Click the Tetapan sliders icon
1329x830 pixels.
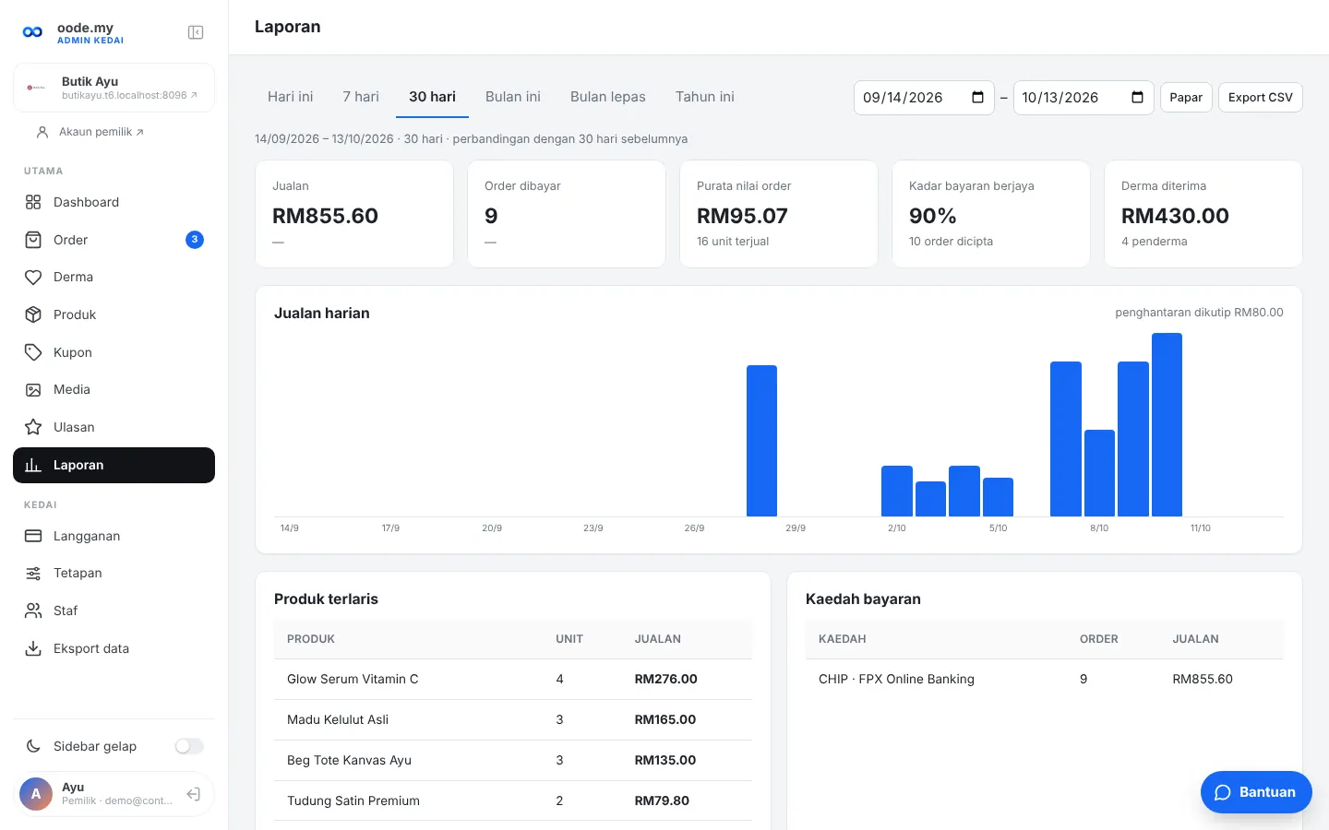33,573
